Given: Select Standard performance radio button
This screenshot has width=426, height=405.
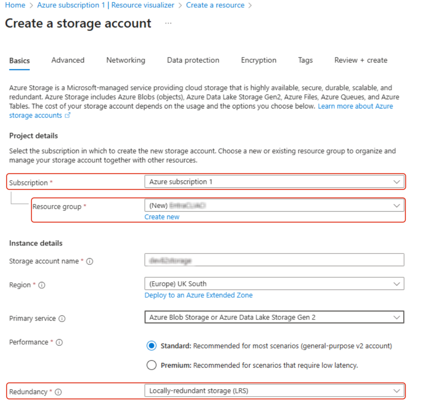Looking at the screenshot, I should coord(151,346).
